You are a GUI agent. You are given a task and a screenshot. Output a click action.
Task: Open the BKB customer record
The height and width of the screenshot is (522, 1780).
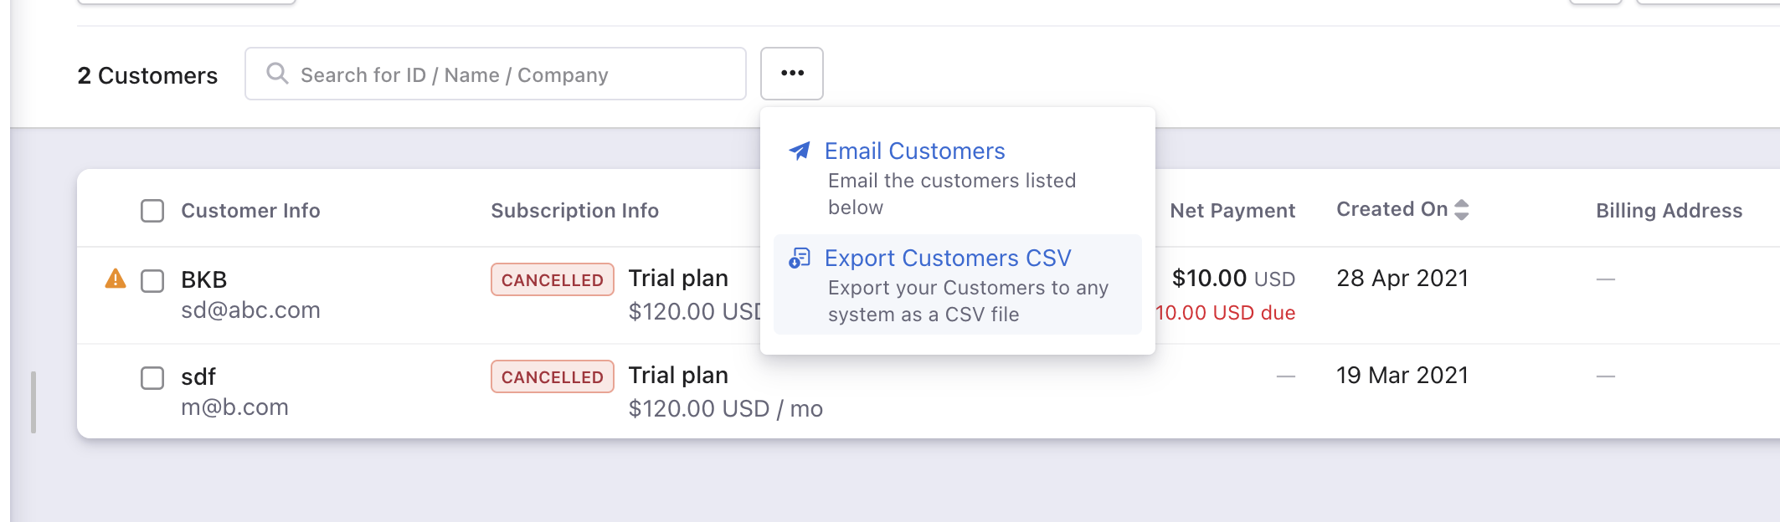203,279
